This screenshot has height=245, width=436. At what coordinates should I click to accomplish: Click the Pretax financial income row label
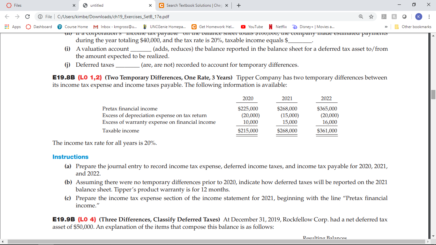[x=130, y=109]
